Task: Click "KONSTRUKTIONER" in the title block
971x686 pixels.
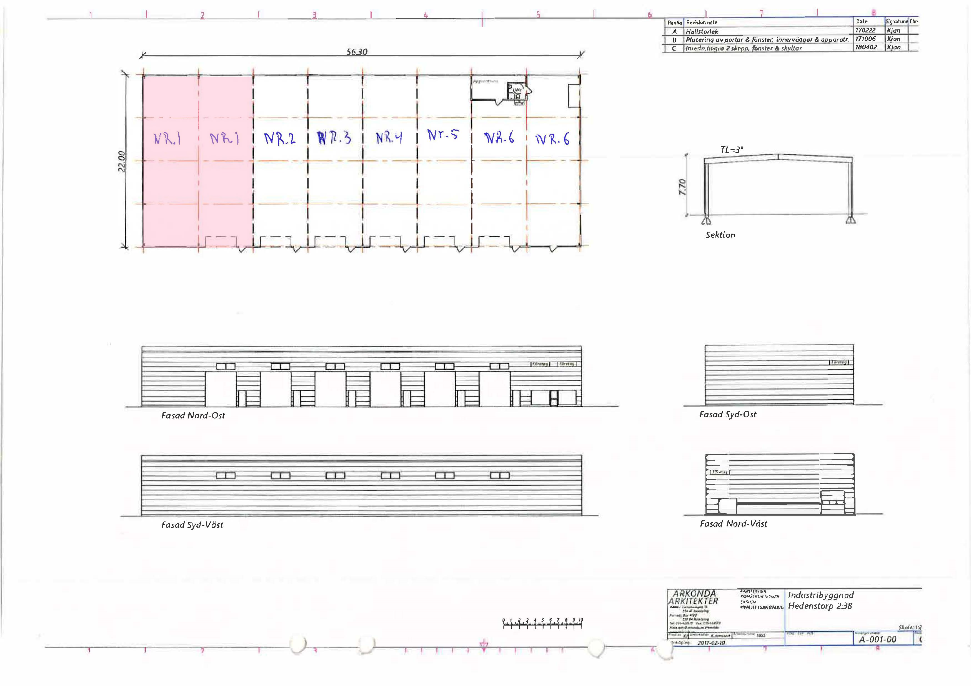Action: coord(760,596)
